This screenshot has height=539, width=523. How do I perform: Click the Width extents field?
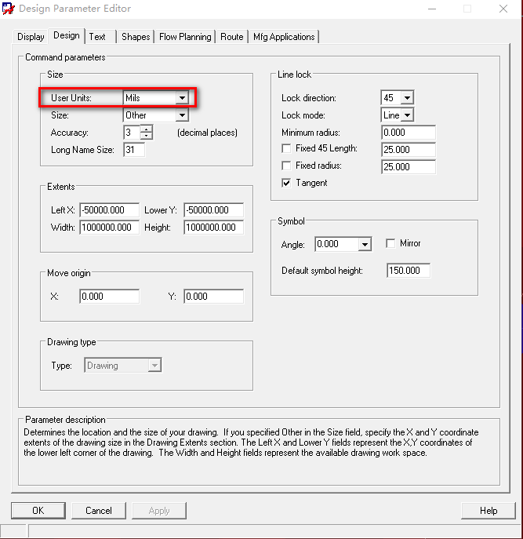pyautogui.click(x=110, y=228)
